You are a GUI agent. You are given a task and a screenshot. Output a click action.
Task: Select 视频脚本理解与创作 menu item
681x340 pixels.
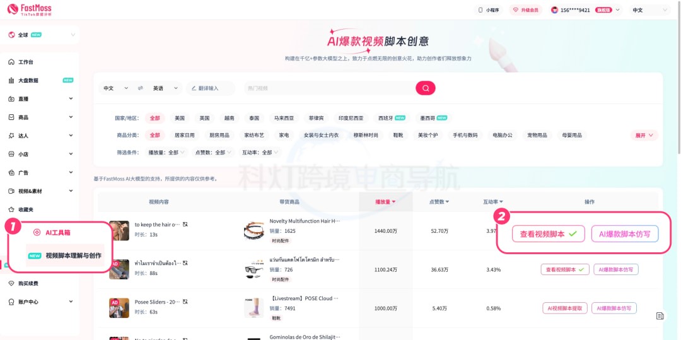[65, 255]
